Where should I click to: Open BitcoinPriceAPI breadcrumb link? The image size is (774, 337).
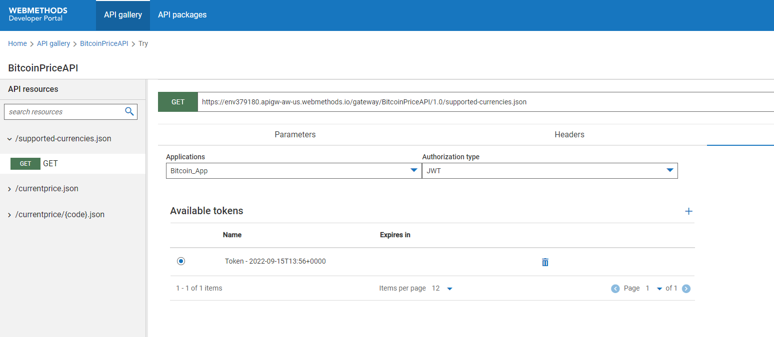(104, 43)
